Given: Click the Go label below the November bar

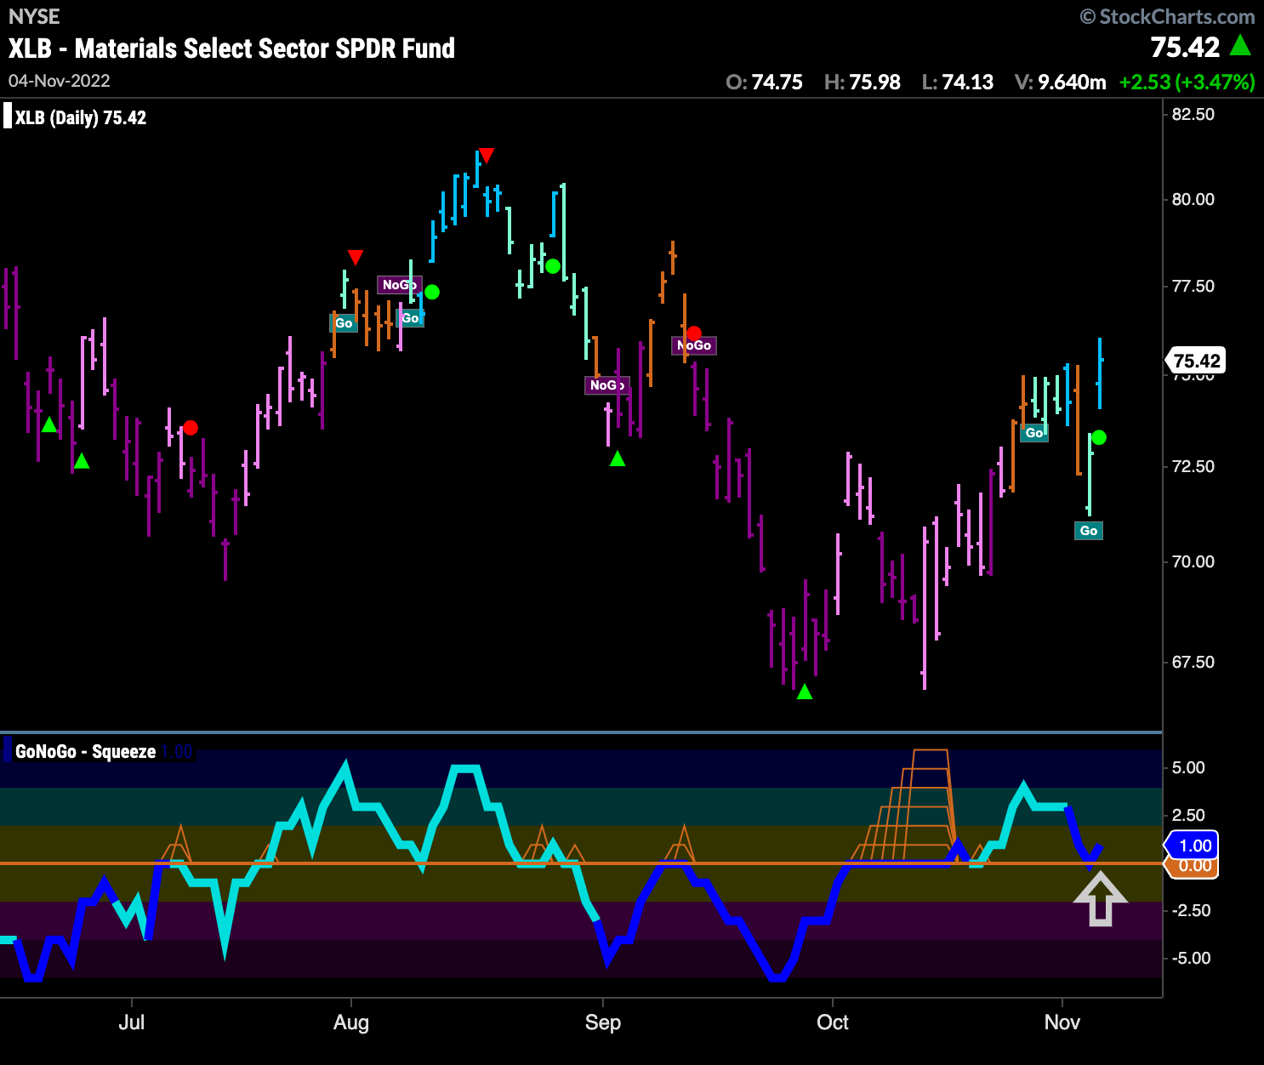Looking at the screenshot, I should 1089,531.
